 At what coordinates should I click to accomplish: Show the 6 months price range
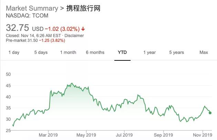point(95,52)
